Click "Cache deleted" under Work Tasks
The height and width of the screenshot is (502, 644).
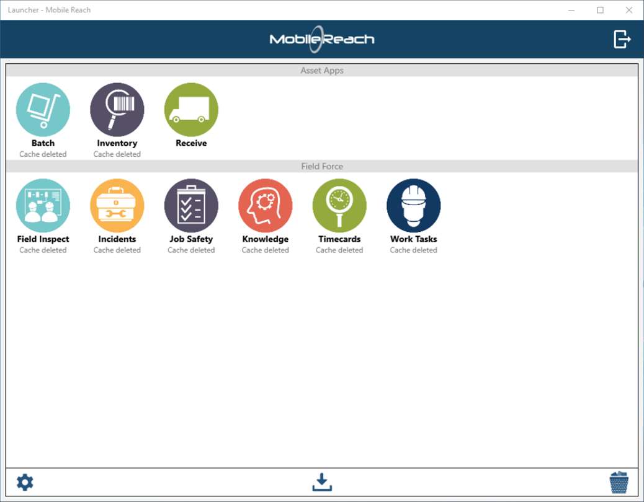(414, 250)
